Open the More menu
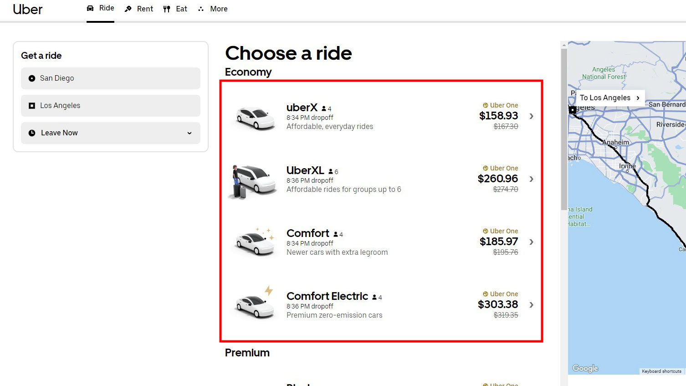The width and height of the screenshot is (686, 386). (213, 9)
